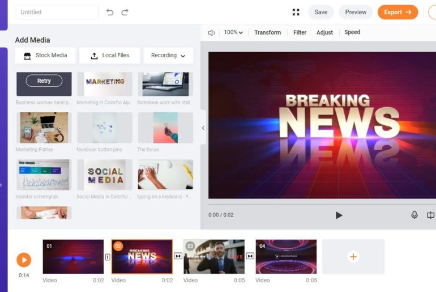436x292 pixels.
Task: Play the video in preview panel
Action: click(339, 215)
